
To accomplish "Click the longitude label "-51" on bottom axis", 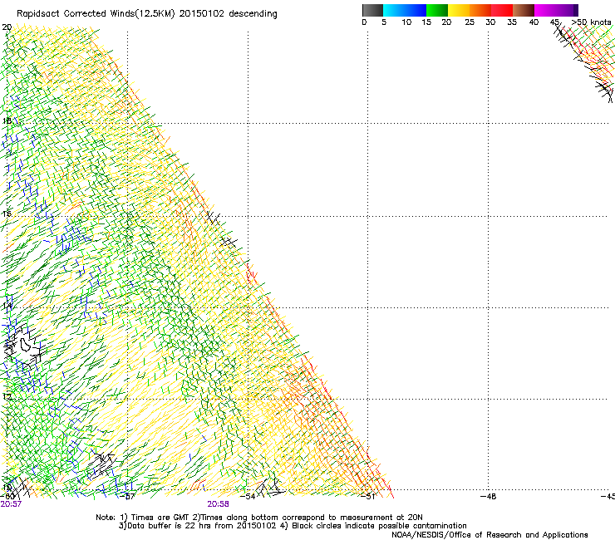I will click(368, 497).
